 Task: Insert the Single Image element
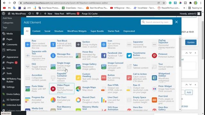(x=61, y=66)
